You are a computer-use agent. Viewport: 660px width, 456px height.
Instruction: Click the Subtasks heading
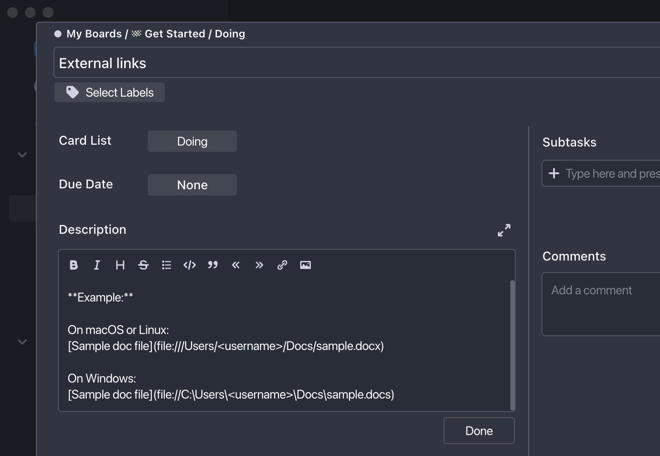click(x=570, y=142)
